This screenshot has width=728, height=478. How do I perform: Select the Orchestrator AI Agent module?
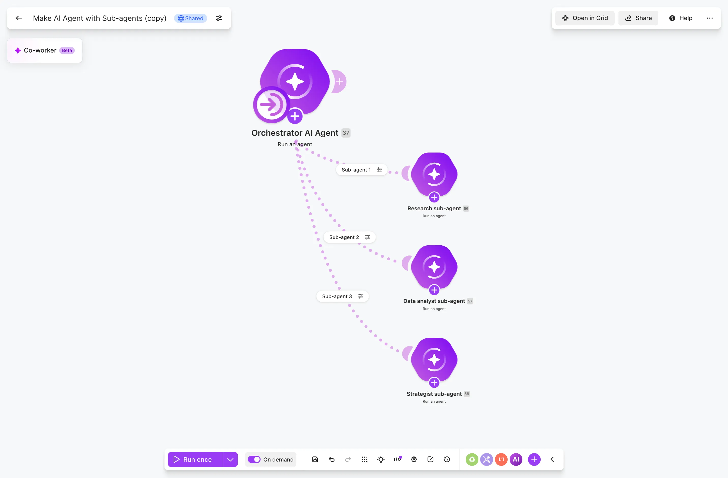pyautogui.click(x=295, y=81)
